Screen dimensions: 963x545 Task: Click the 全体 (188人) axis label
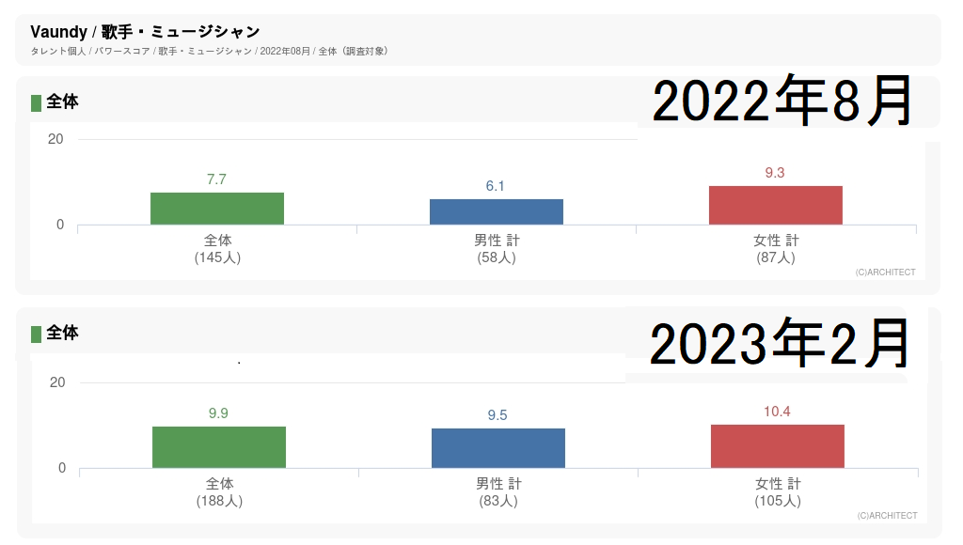point(219,492)
